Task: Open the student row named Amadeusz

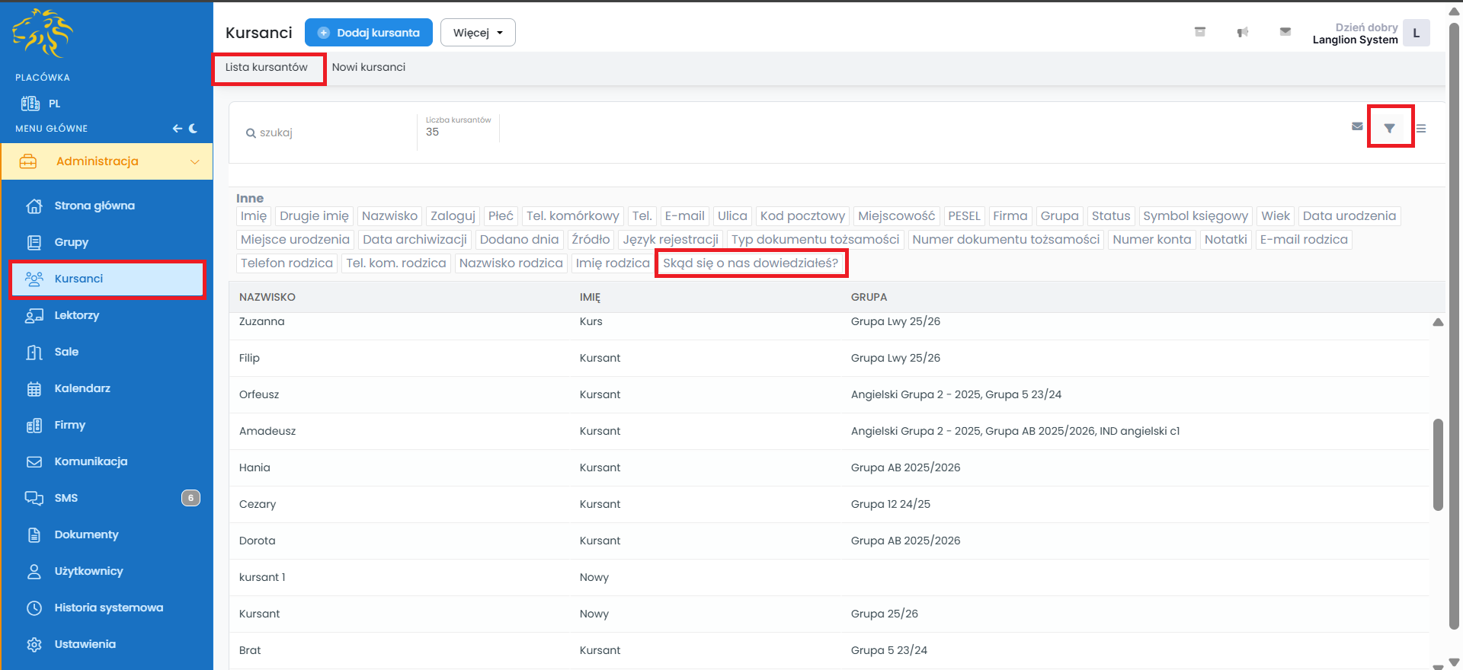Action: point(267,431)
